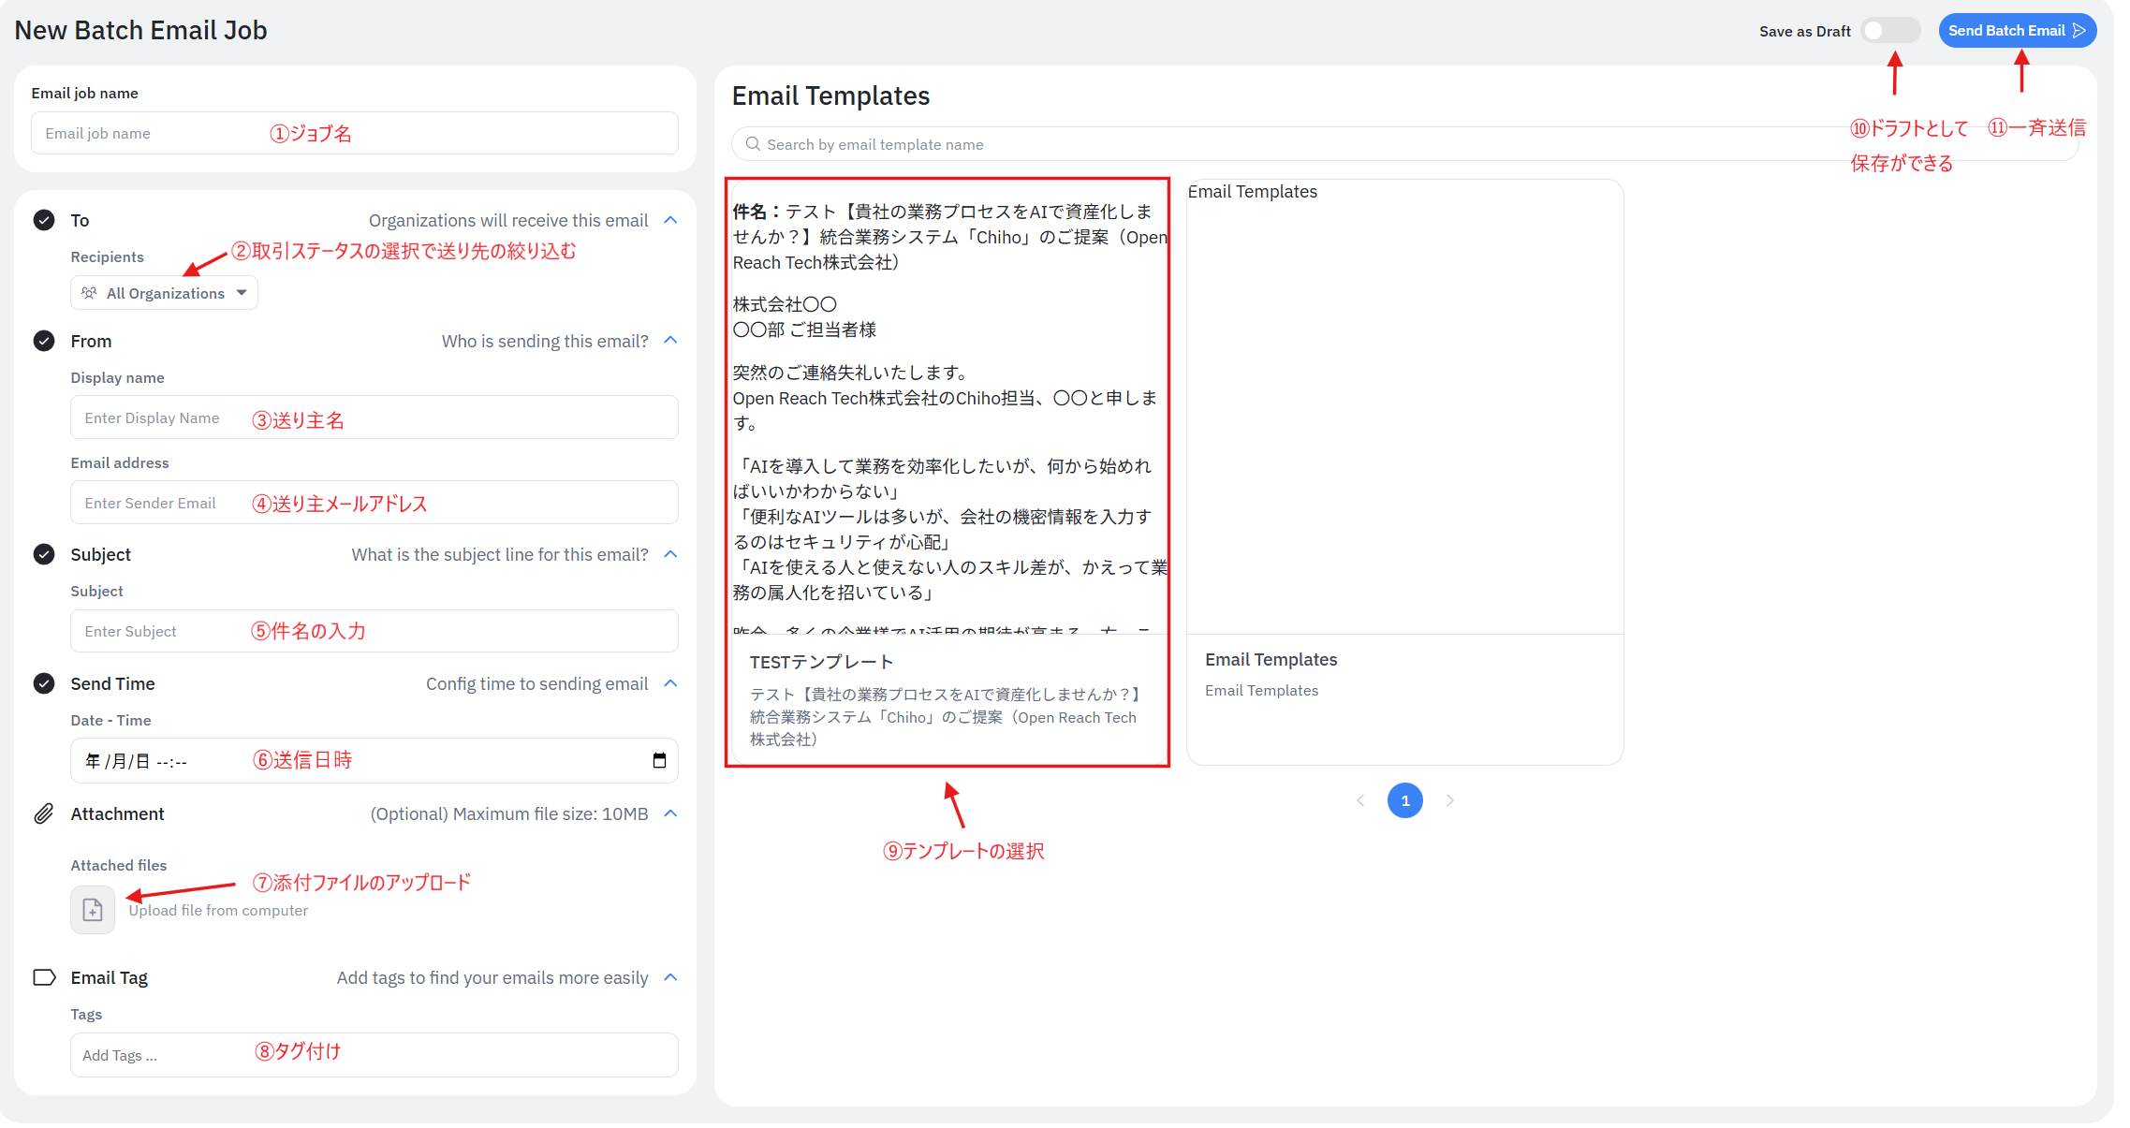
Task: Click the checkmark icon beside Subject
Action: [44, 554]
